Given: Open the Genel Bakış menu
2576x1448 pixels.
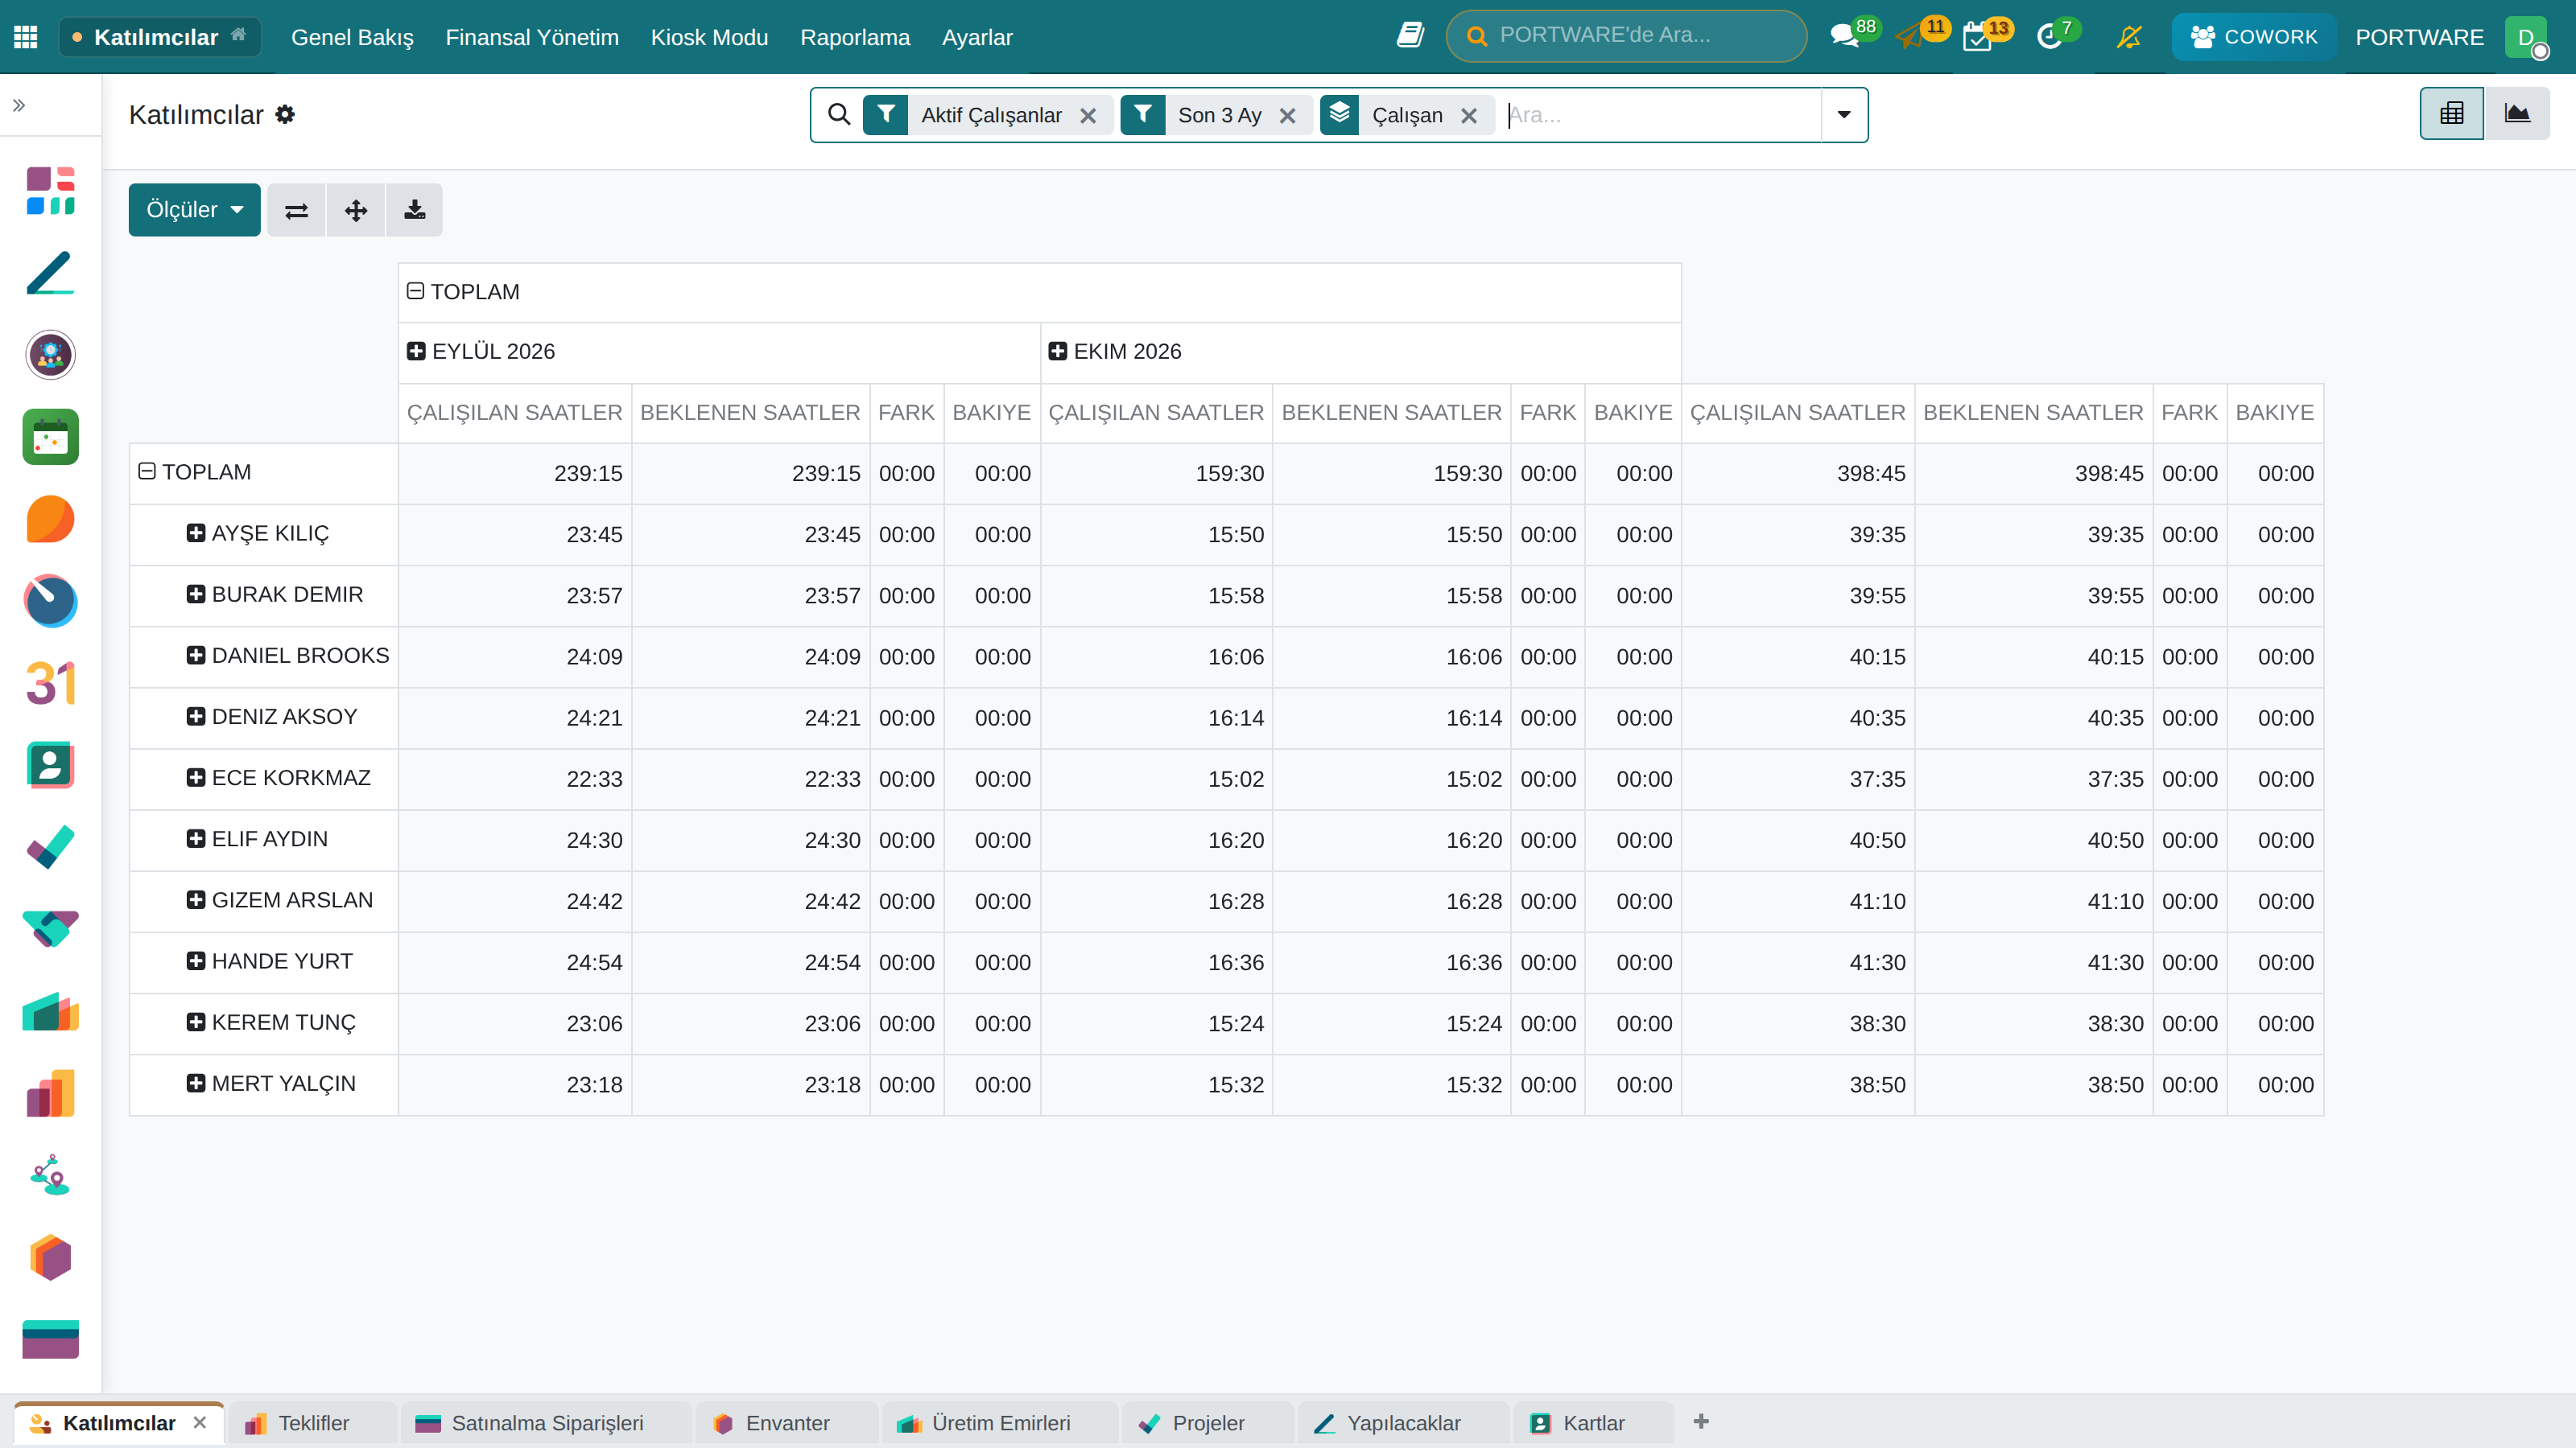Looking at the screenshot, I should coord(352,37).
